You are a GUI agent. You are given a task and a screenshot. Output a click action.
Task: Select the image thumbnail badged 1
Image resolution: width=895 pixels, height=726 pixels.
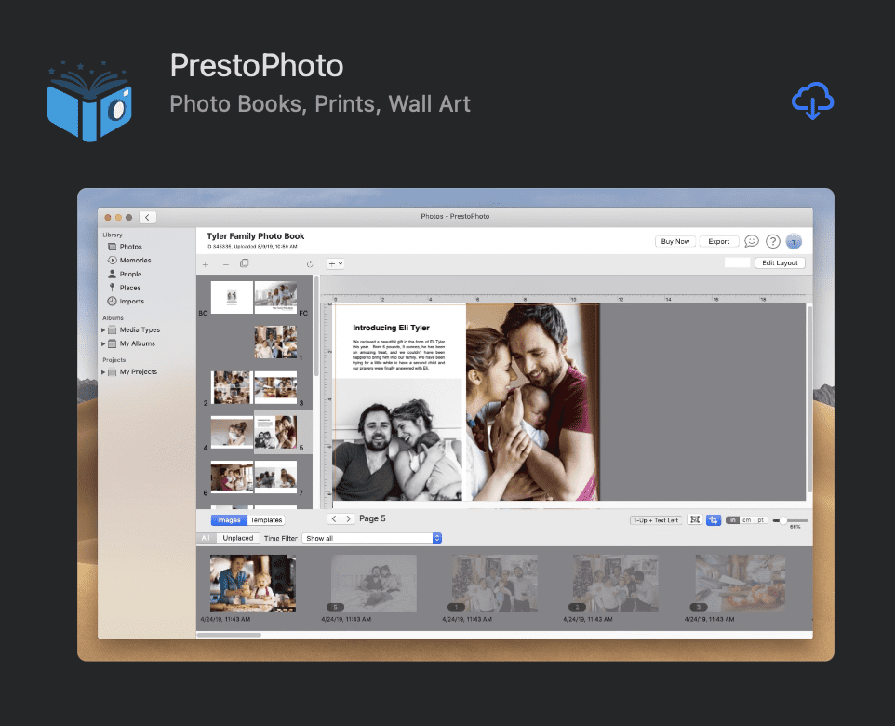pos(495,583)
